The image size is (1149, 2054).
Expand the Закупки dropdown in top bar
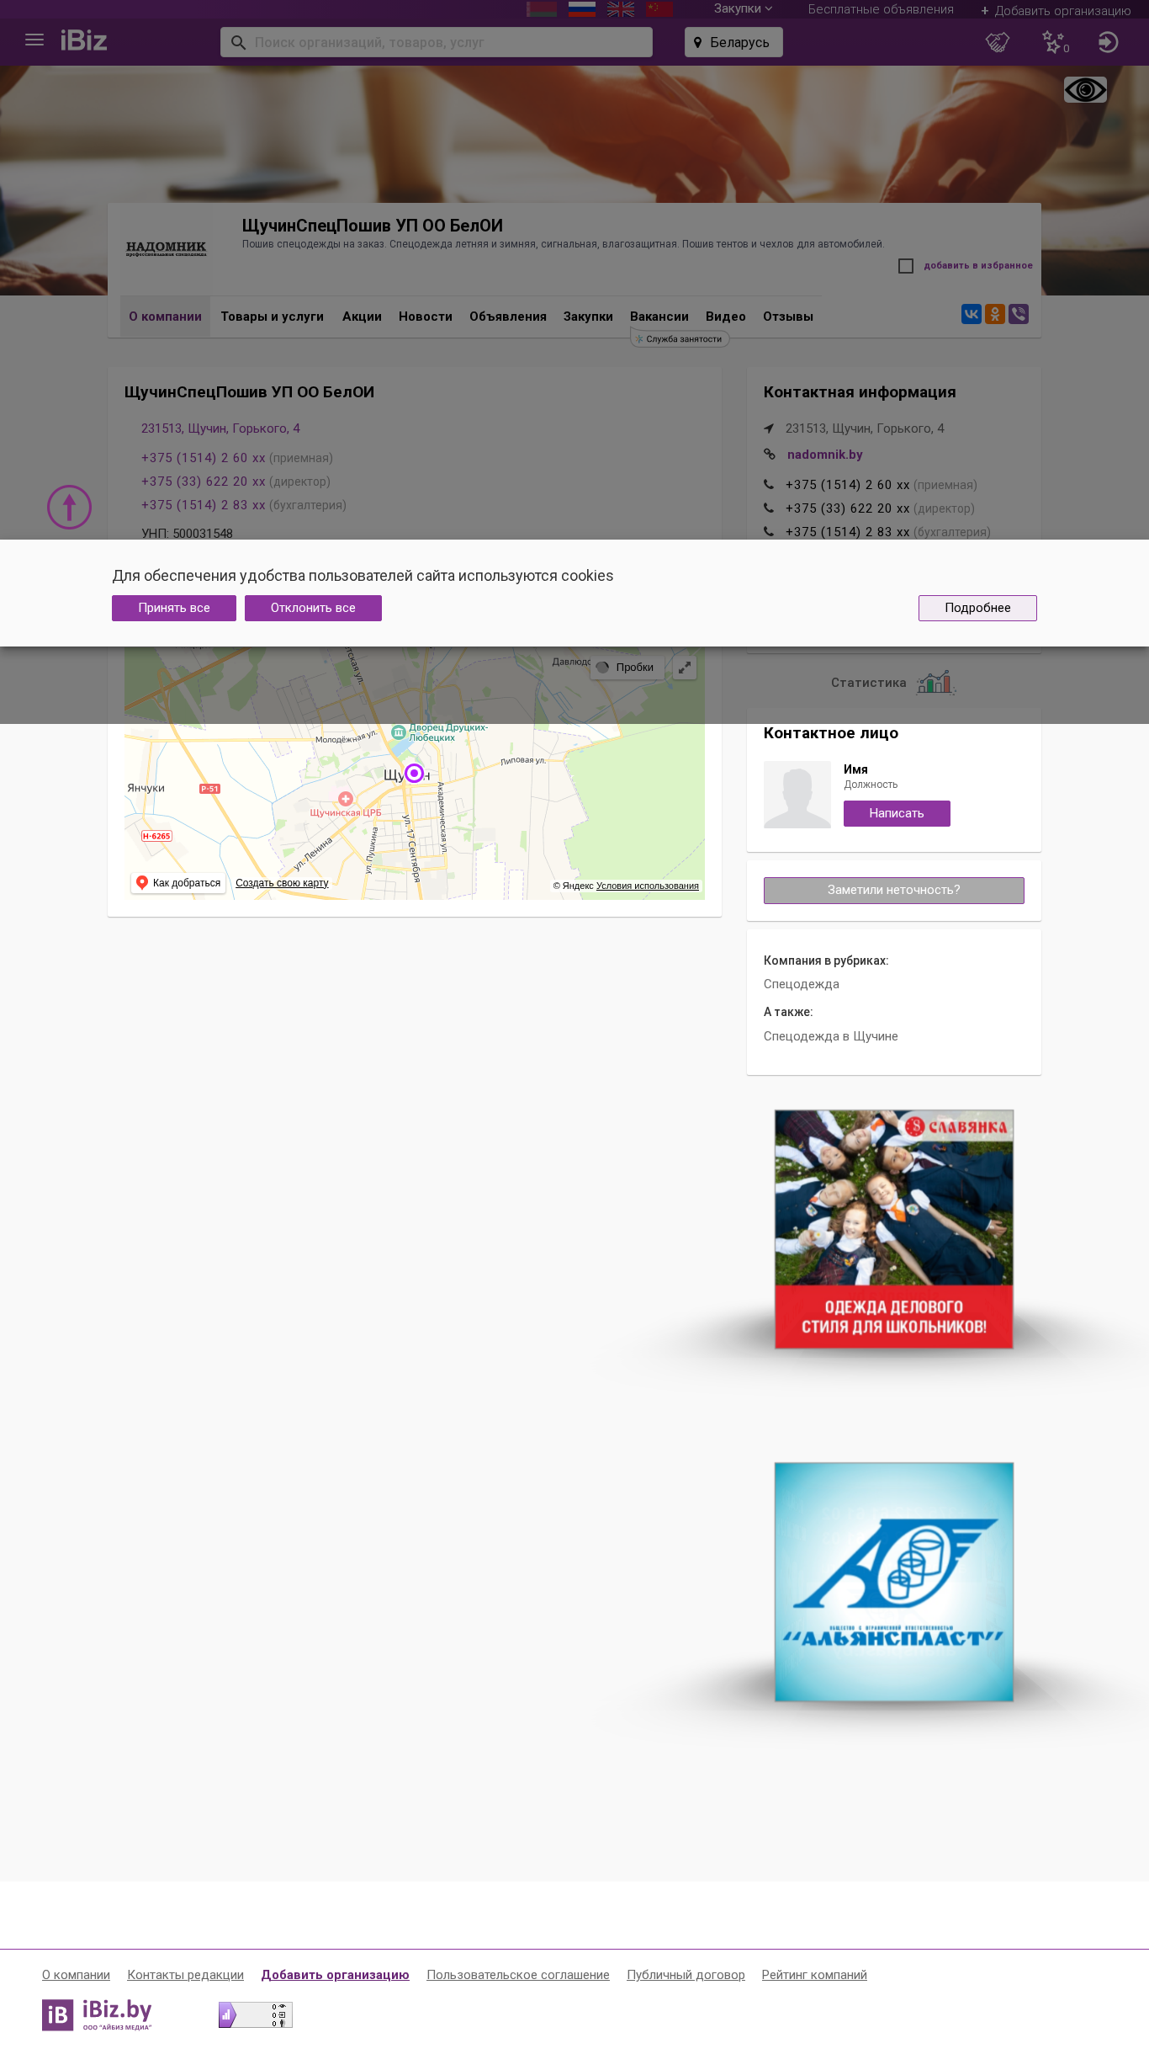(743, 9)
